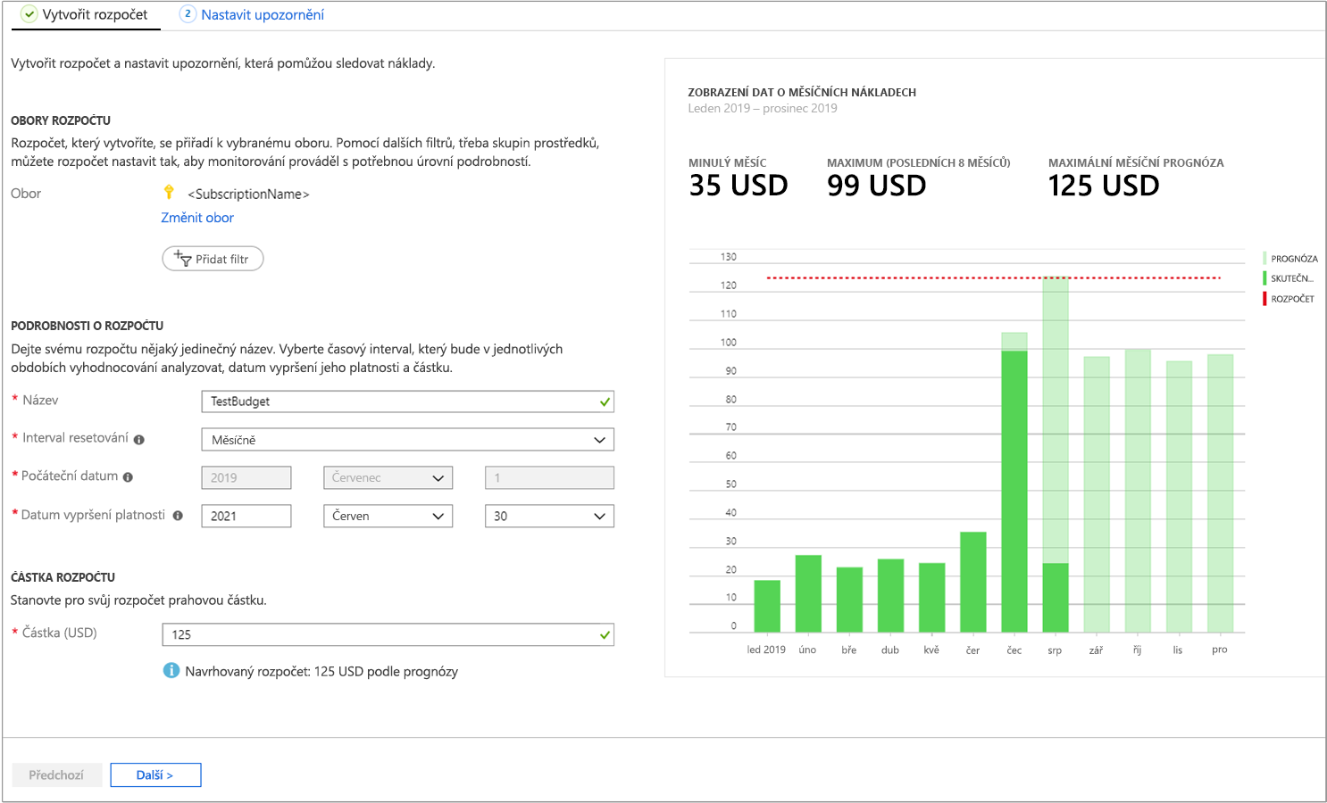Open the expiration day 30 dropdown
1327x803 pixels.
[x=549, y=516]
